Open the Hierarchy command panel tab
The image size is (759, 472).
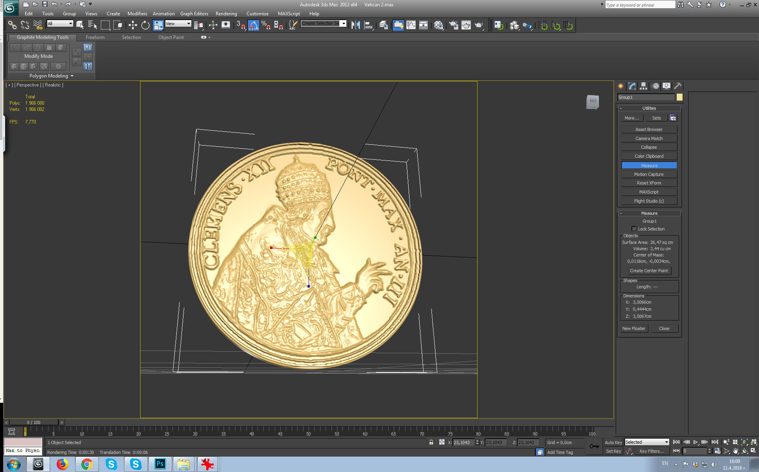click(644, 86)
